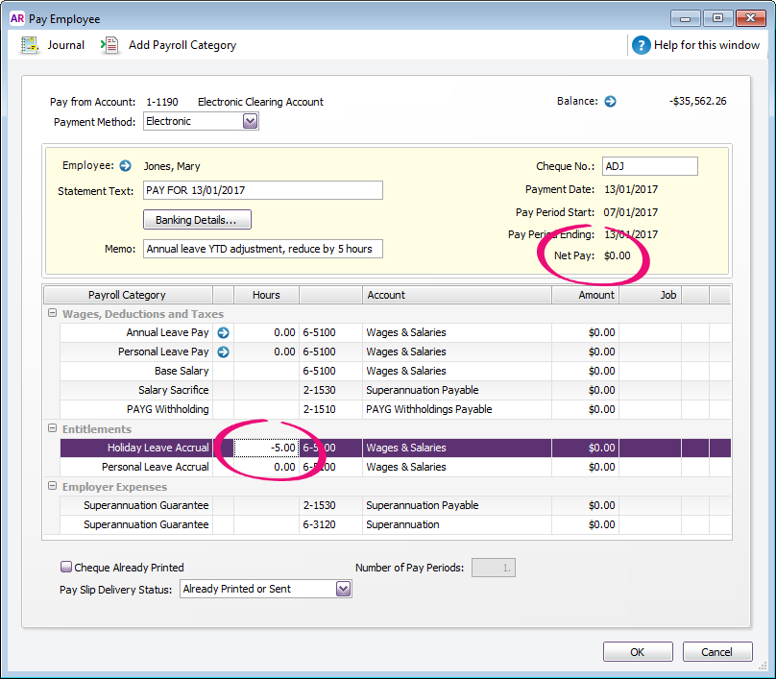The height and width of the screenshot is (679, 776).
Task: Click the Personal Leave Pay detail arrow
Action: pyautogui.click(x=222, y=352)
